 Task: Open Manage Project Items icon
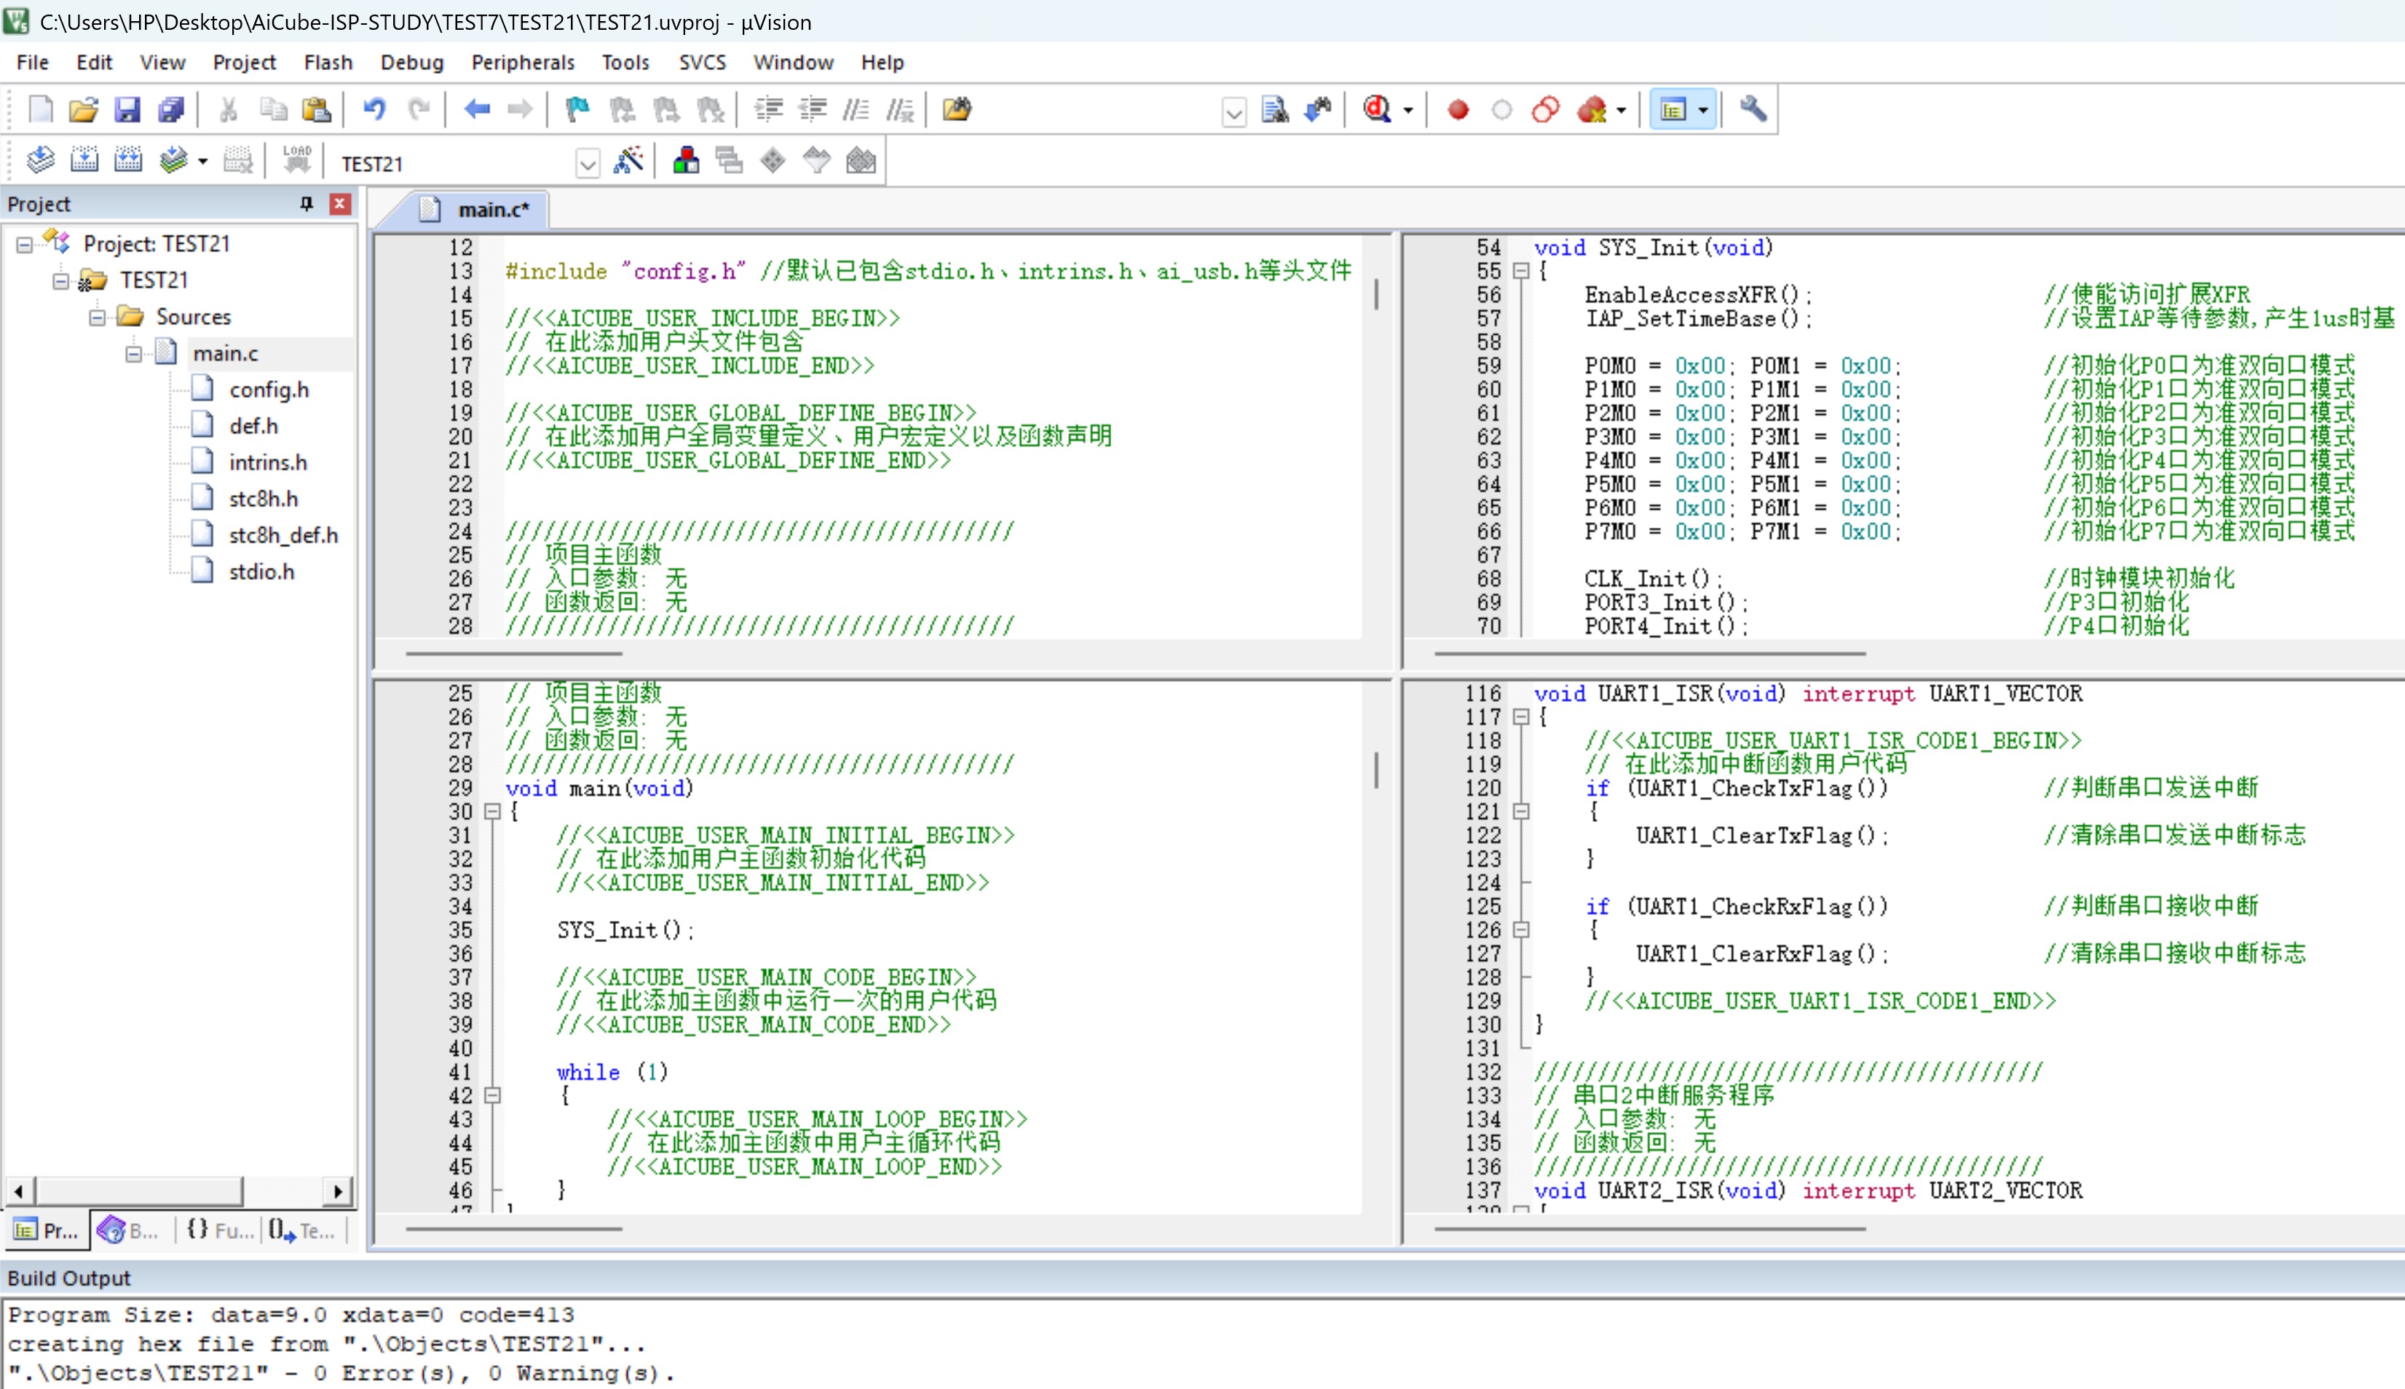pos(686,161)
